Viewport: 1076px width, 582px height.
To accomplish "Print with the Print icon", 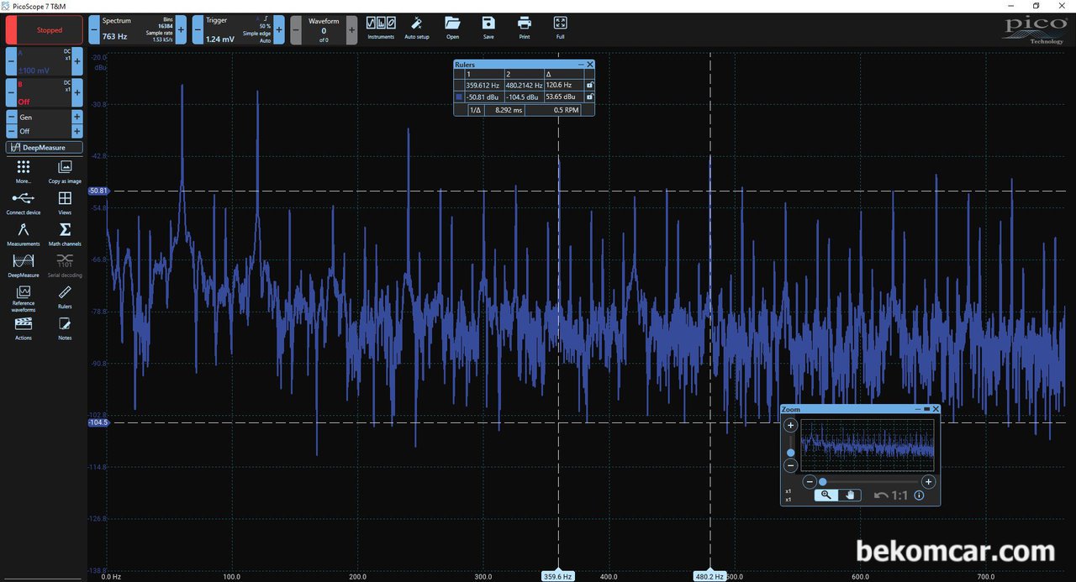I will 525,28.
